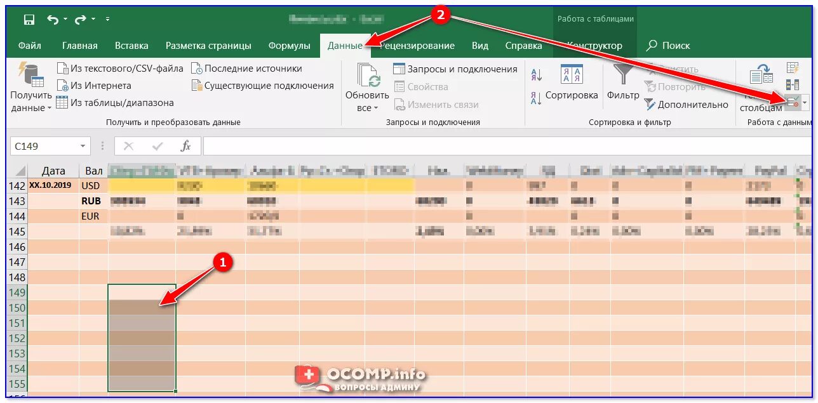818x403 pixels.
Task: Open Дополнительно advanced filter
Action: click(686, 104)
